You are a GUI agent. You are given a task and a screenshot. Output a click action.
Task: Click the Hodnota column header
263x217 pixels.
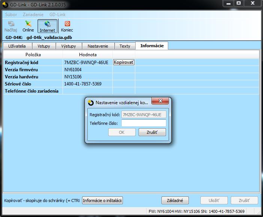(x=88, y=55)
